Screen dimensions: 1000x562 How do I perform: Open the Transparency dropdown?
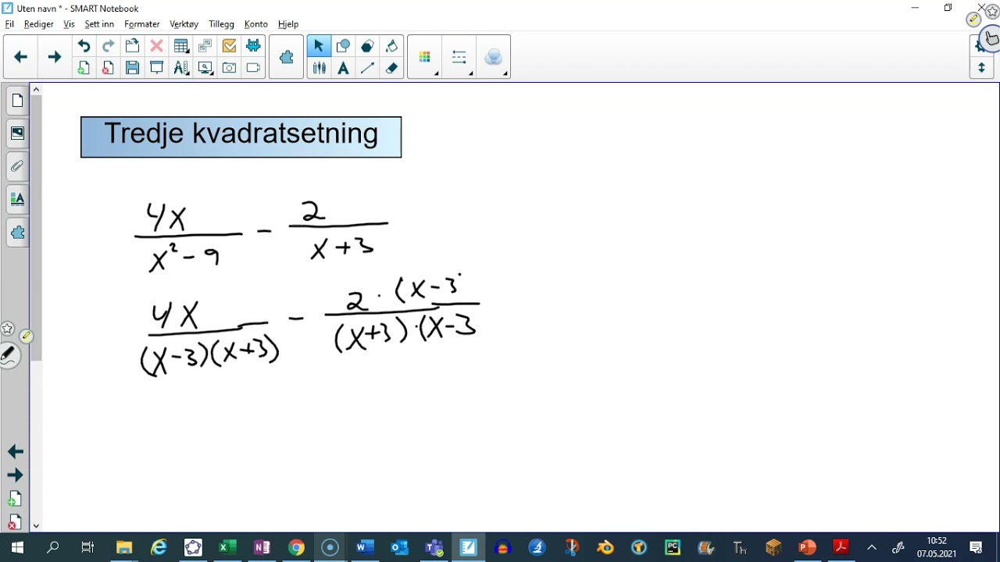pyautogui.click(x=494, y=57)
